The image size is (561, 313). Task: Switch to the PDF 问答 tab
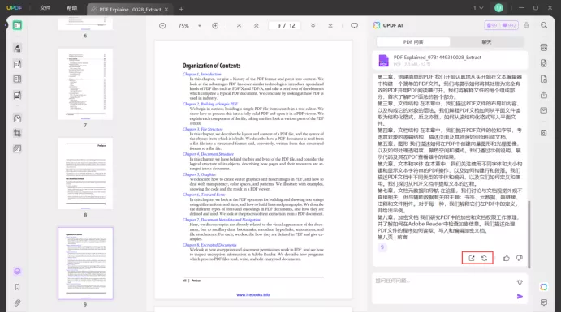[x=413, y=42]
